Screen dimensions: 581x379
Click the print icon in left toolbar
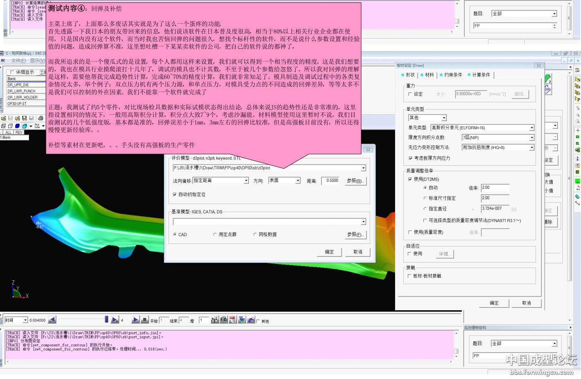point(41,118)
